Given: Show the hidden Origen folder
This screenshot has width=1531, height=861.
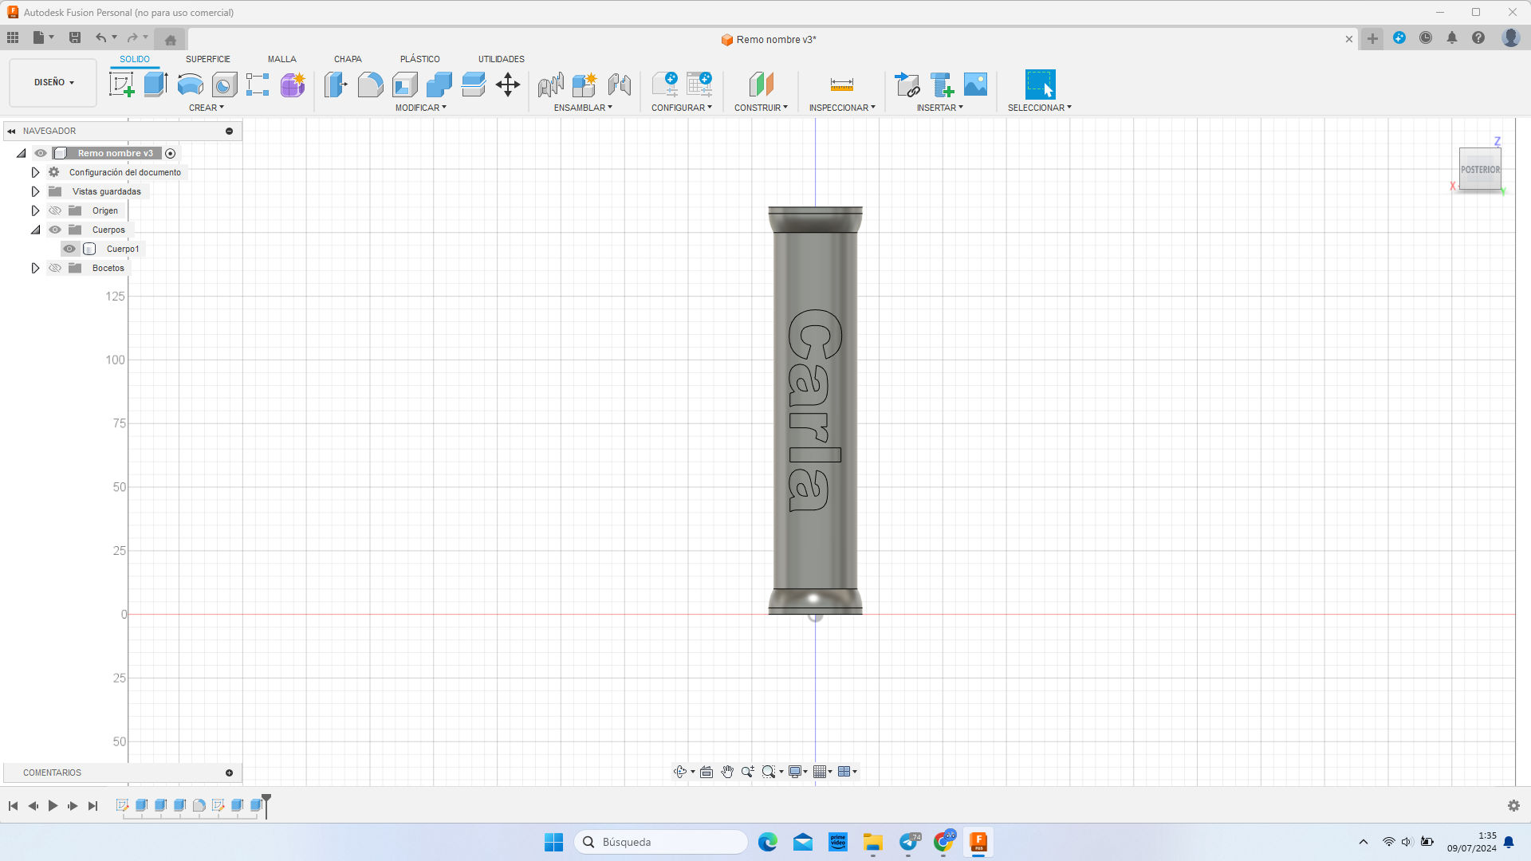Looking at the screenshot, I should point(55,210).
